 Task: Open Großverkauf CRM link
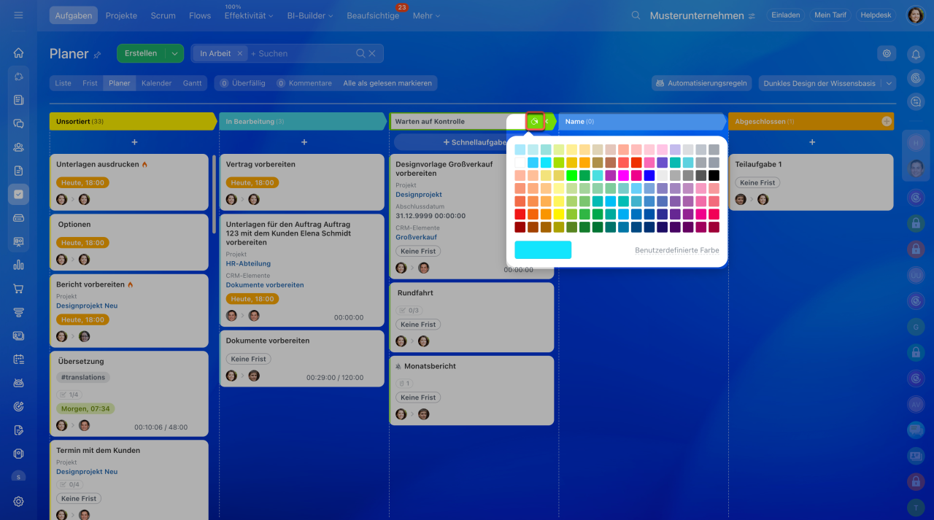tap(417, 237)
